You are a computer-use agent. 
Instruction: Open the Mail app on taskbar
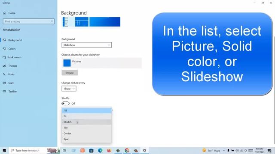(x=73, y=150)
